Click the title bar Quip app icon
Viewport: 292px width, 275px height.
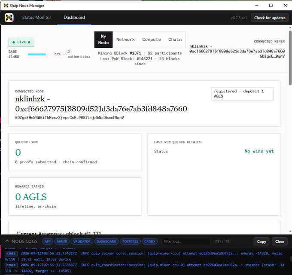coord(6,6)
